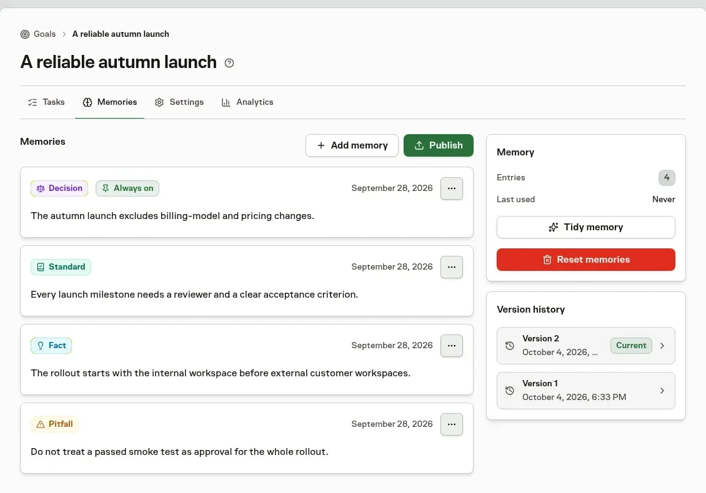Open options menu for the Pitfall memory
The height and width of the screenshot is (493, 706).
click(x=452, y=424)
